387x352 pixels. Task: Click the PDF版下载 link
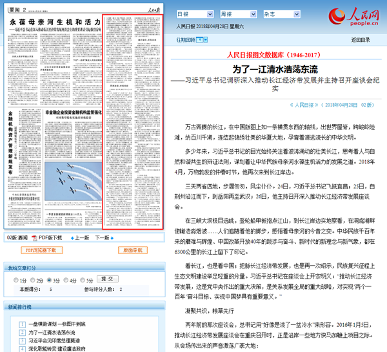[x=50, y=237]
